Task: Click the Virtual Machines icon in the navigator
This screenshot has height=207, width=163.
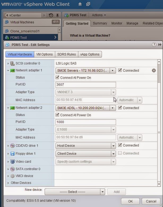Action: [7, 22]
